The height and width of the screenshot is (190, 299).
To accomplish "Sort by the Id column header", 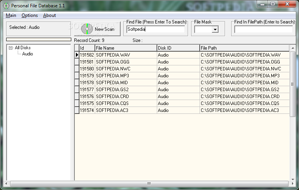I will coord(87,48).
